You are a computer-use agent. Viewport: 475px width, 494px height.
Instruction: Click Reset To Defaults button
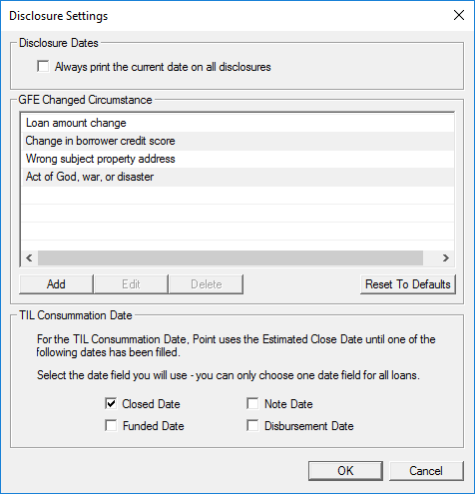pos(408,284)
